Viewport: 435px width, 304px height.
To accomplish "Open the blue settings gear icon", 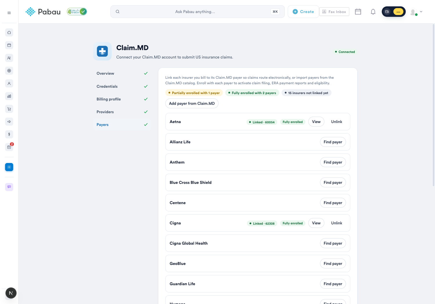I will [x=9, y=167].
